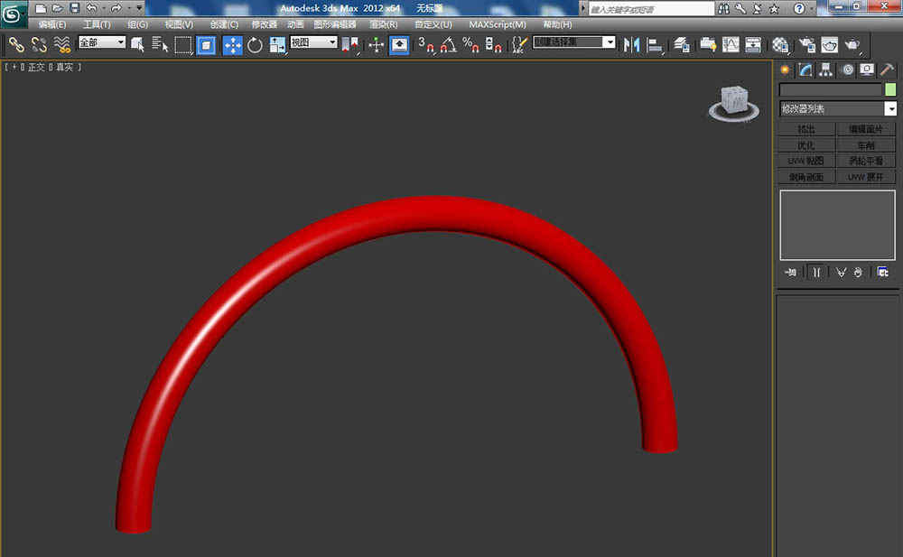Toggle the 3D Snaps button
The image size is (903, 557).
tap(426, 44)
